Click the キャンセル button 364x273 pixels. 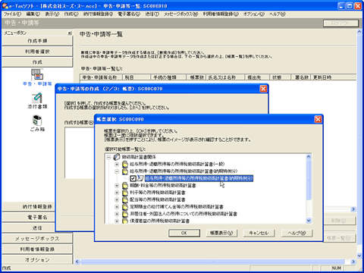click(x=259, y=233)
